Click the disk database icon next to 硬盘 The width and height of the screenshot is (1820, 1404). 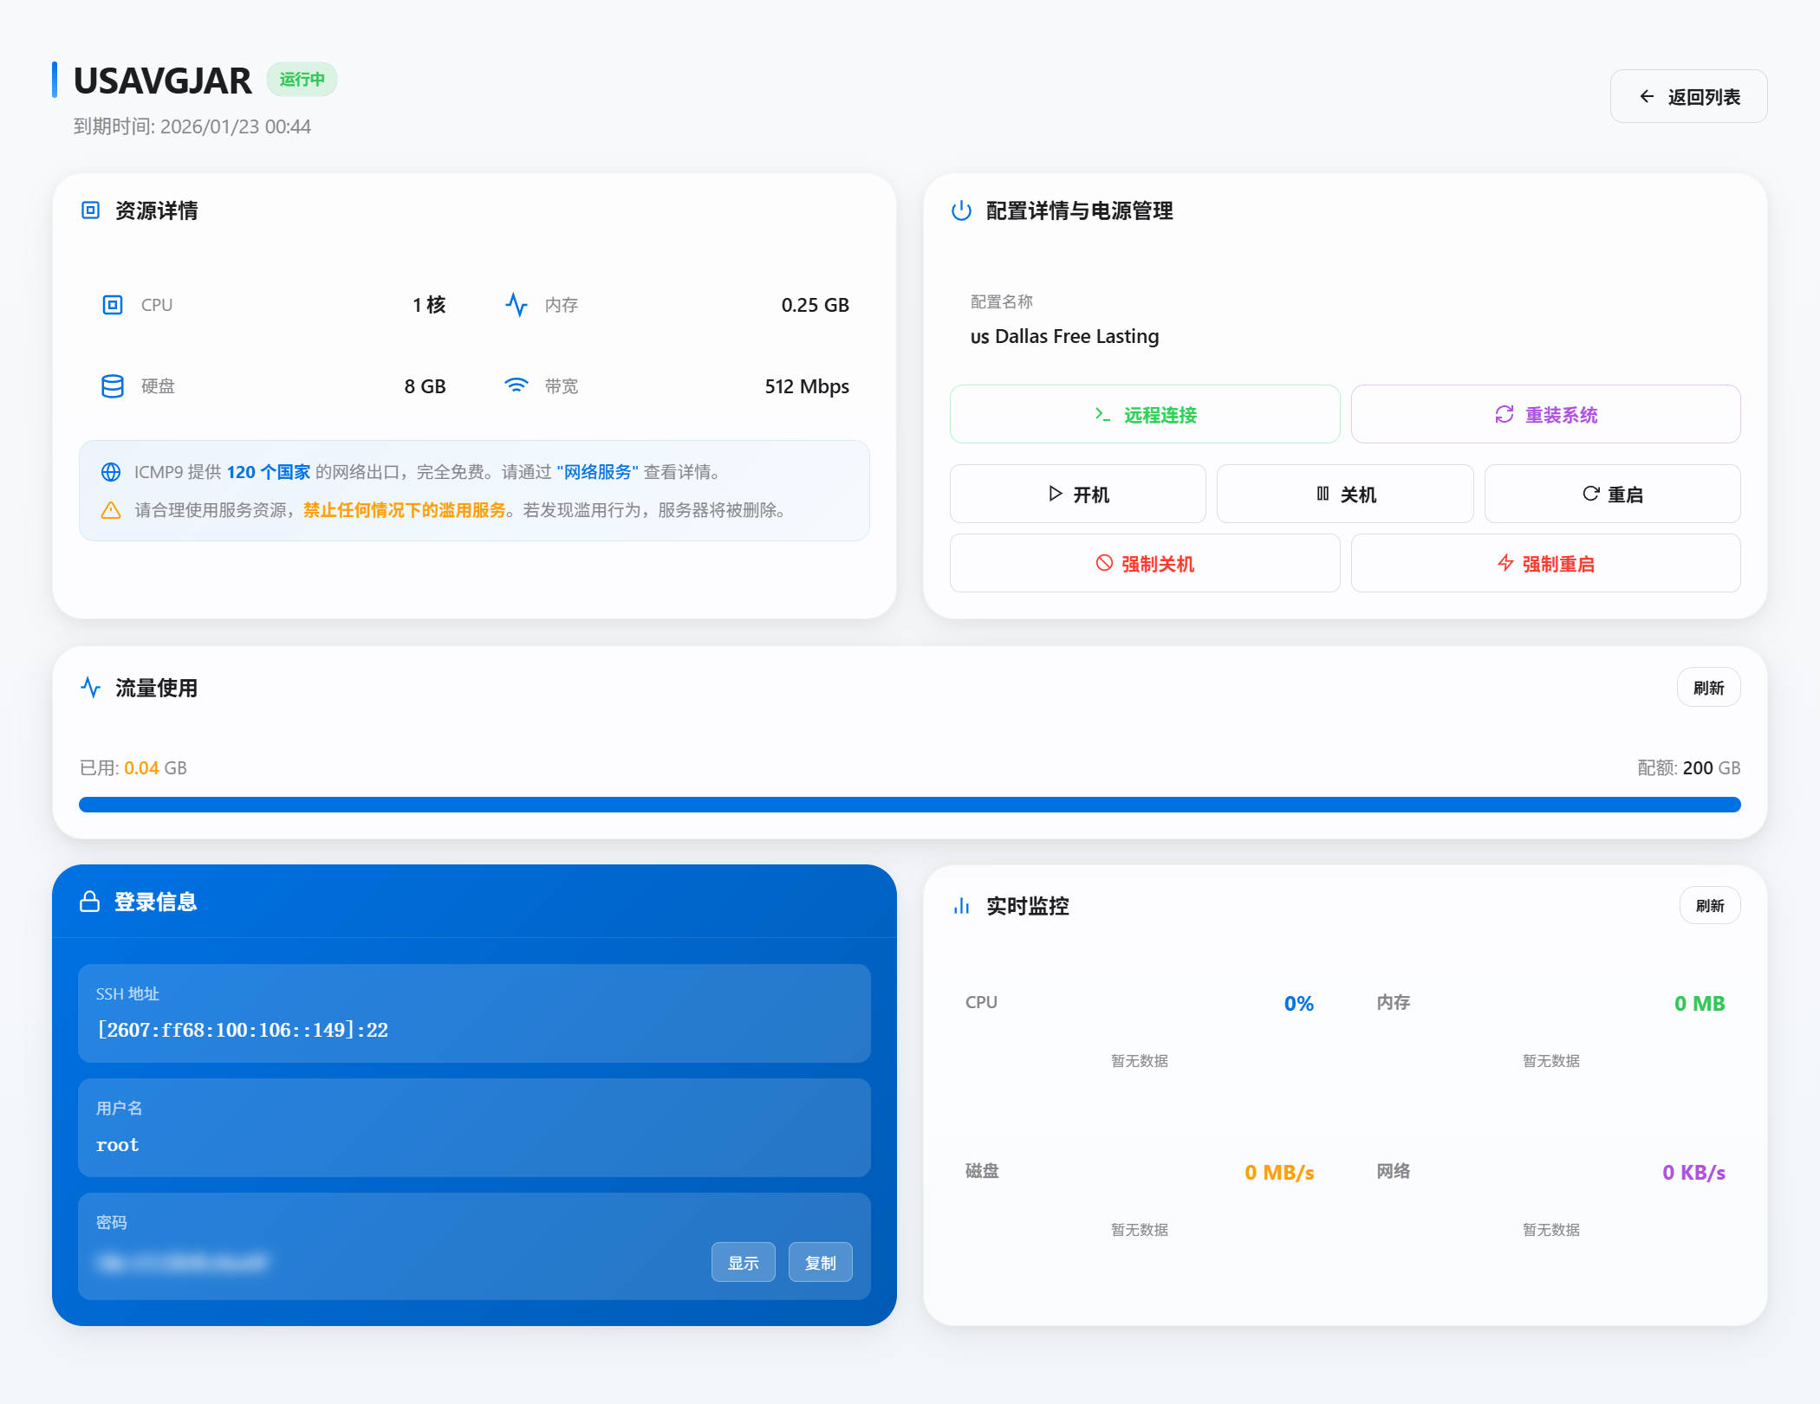pyautogui.click(x=113, y=386)
